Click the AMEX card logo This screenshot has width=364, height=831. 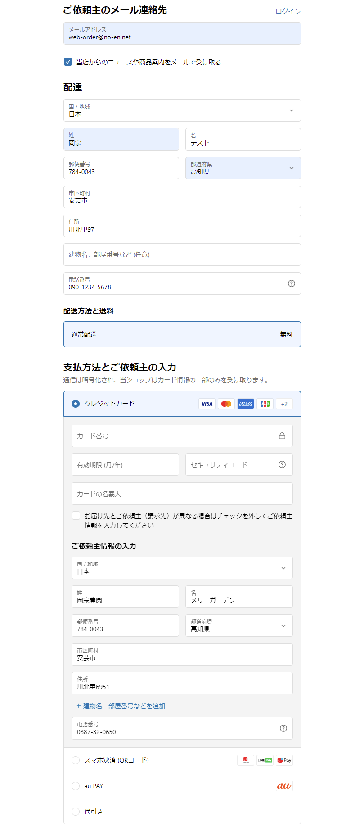point(246,404)
